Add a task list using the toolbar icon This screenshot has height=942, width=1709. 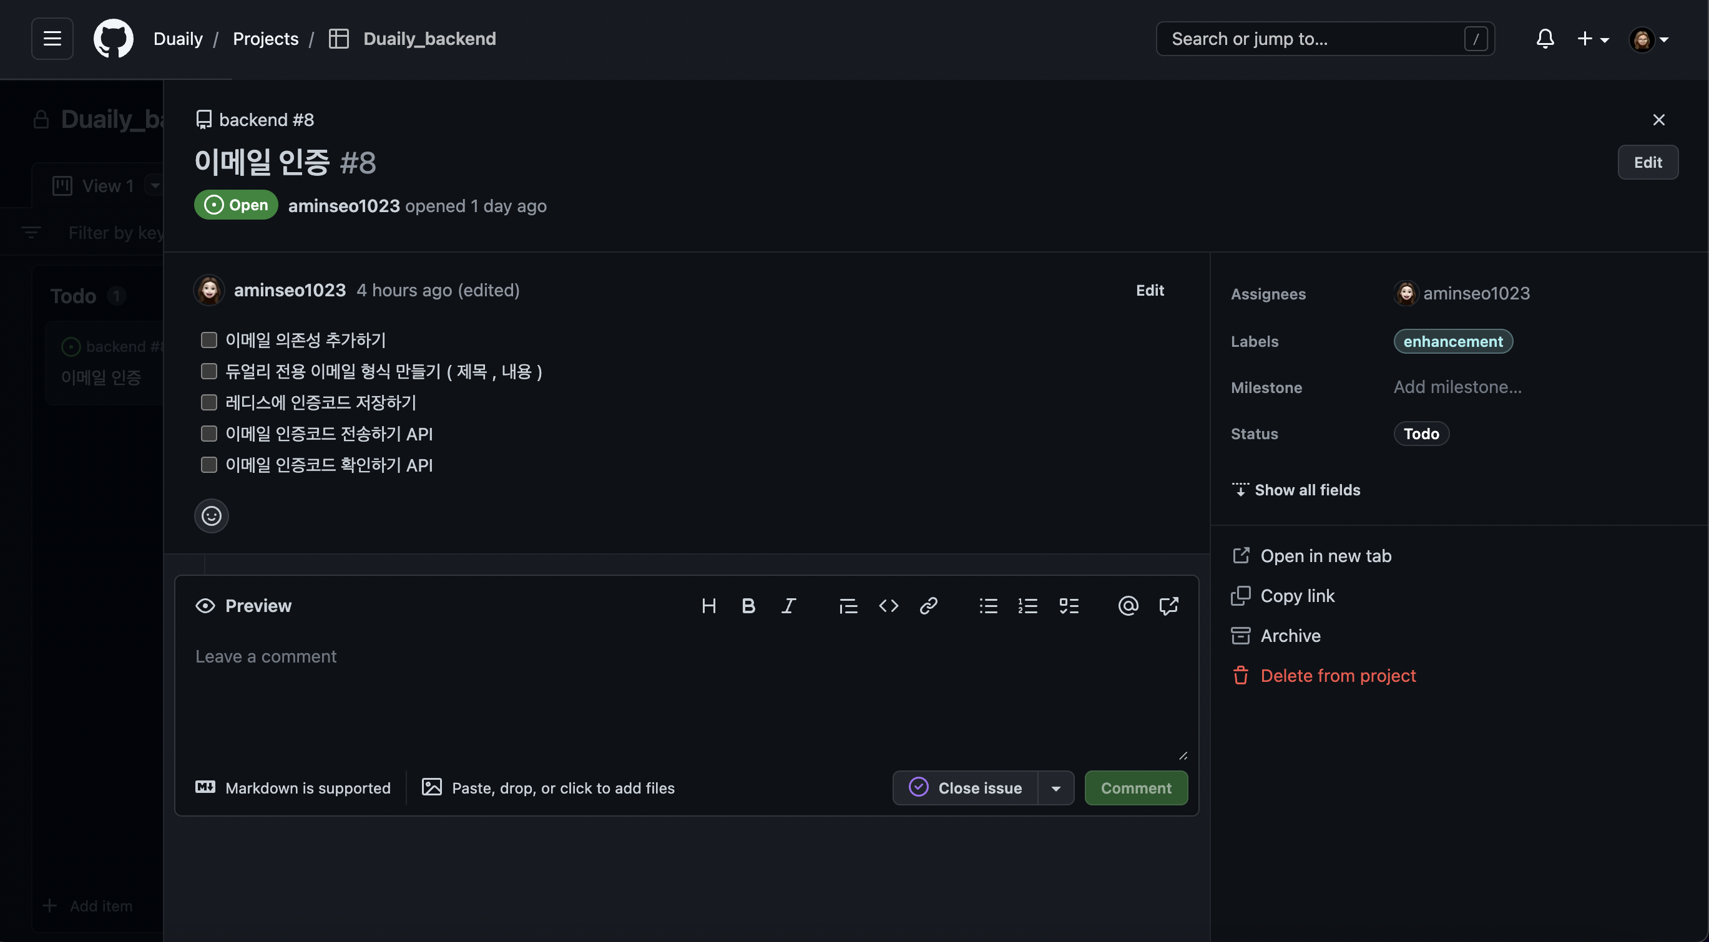click(x=1068, y=606)
